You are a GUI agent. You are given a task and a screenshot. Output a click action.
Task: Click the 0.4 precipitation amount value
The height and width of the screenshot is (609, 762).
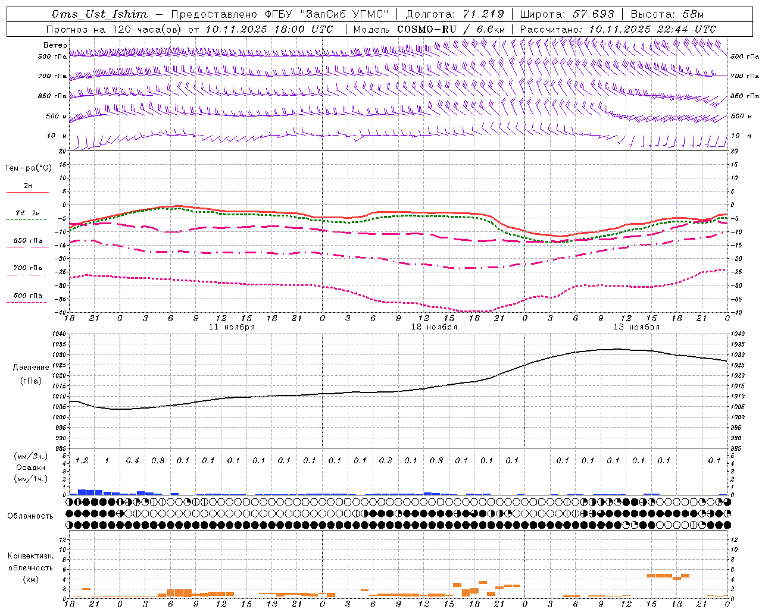click(133, 460)
